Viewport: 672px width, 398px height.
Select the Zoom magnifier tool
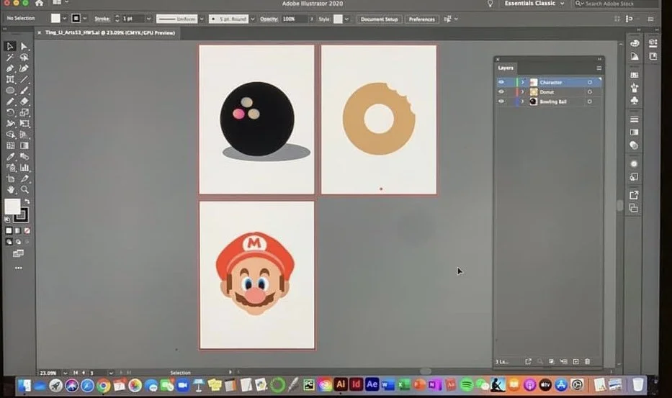[24, 189]
